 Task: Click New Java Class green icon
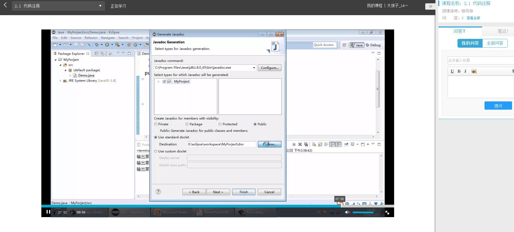pos(135,45)
